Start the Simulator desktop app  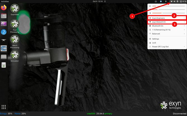[x=15, y=55]
